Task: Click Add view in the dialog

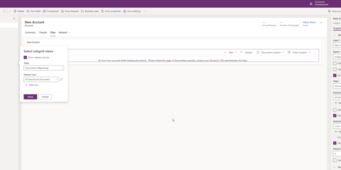Action: pyautogui.click(x=32, y=85)
